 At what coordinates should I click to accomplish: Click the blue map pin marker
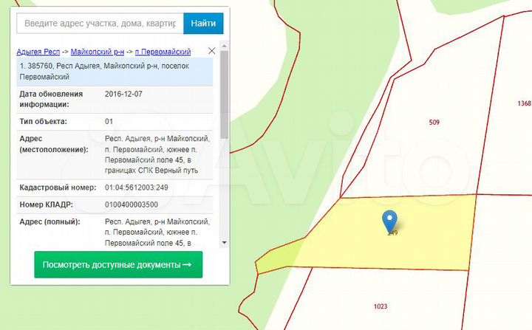(x=389, y=221)
